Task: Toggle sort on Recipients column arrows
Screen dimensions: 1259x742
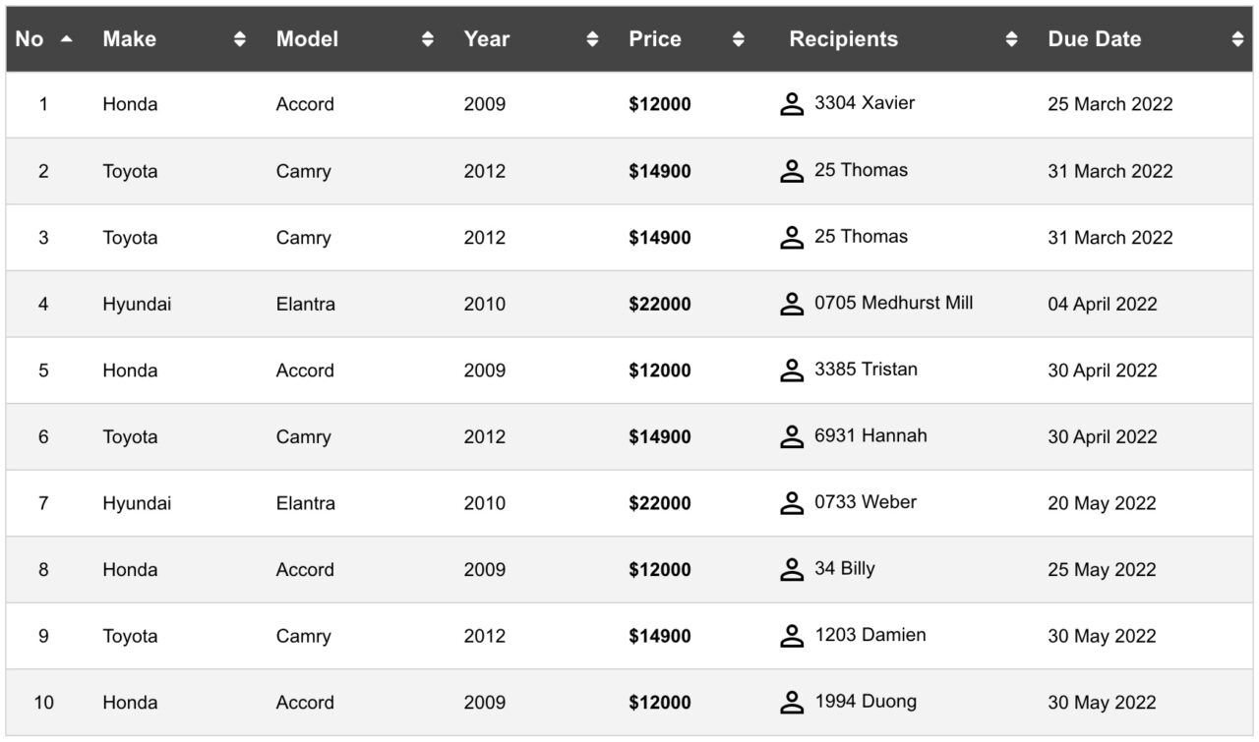Action: 1011,39
